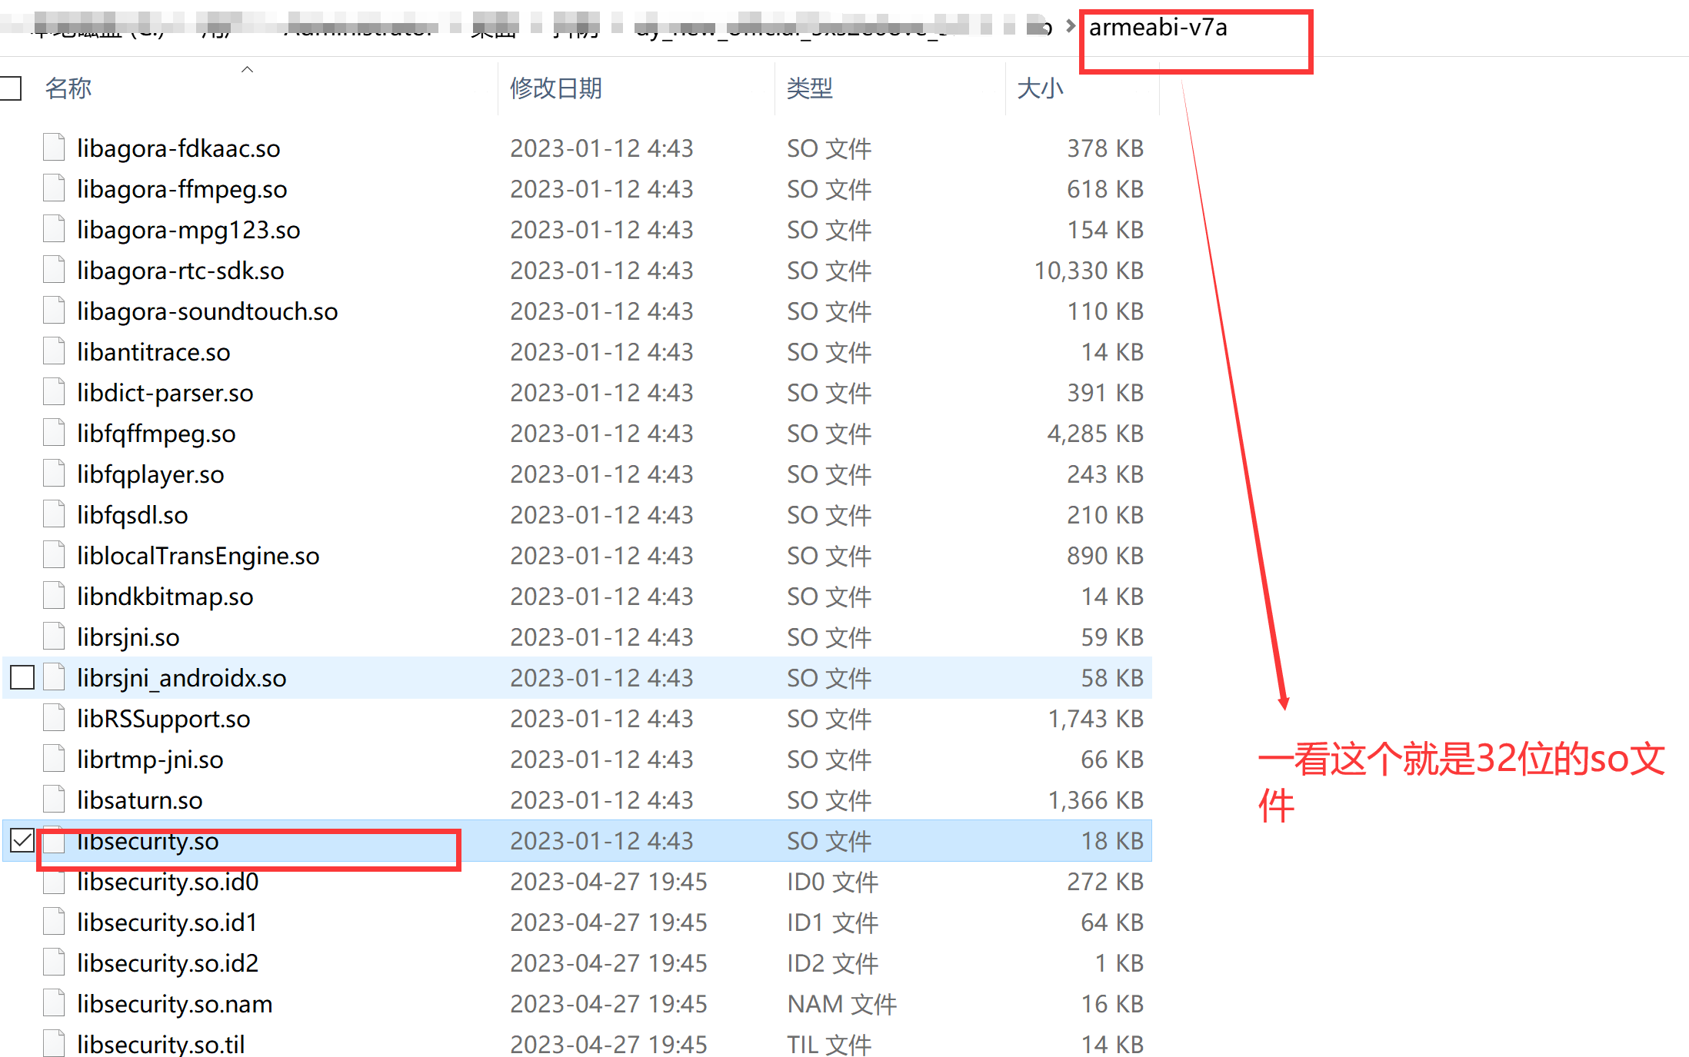Toggle sort direction arrow above 名称
The image size is (1689, 1057).
(247, 69)
